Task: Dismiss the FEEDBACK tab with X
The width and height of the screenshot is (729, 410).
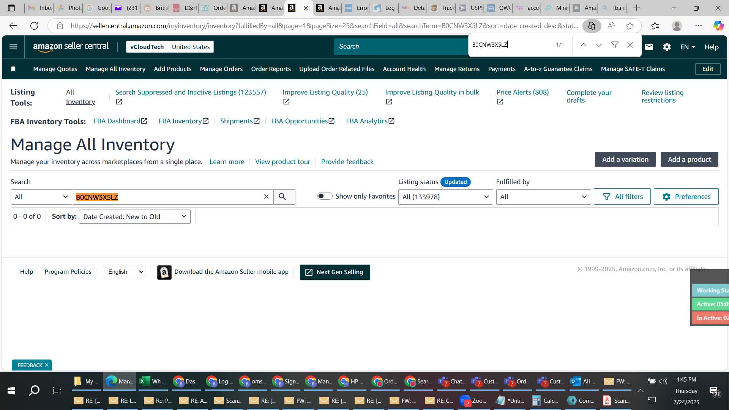Action: (x=47, y=365)
